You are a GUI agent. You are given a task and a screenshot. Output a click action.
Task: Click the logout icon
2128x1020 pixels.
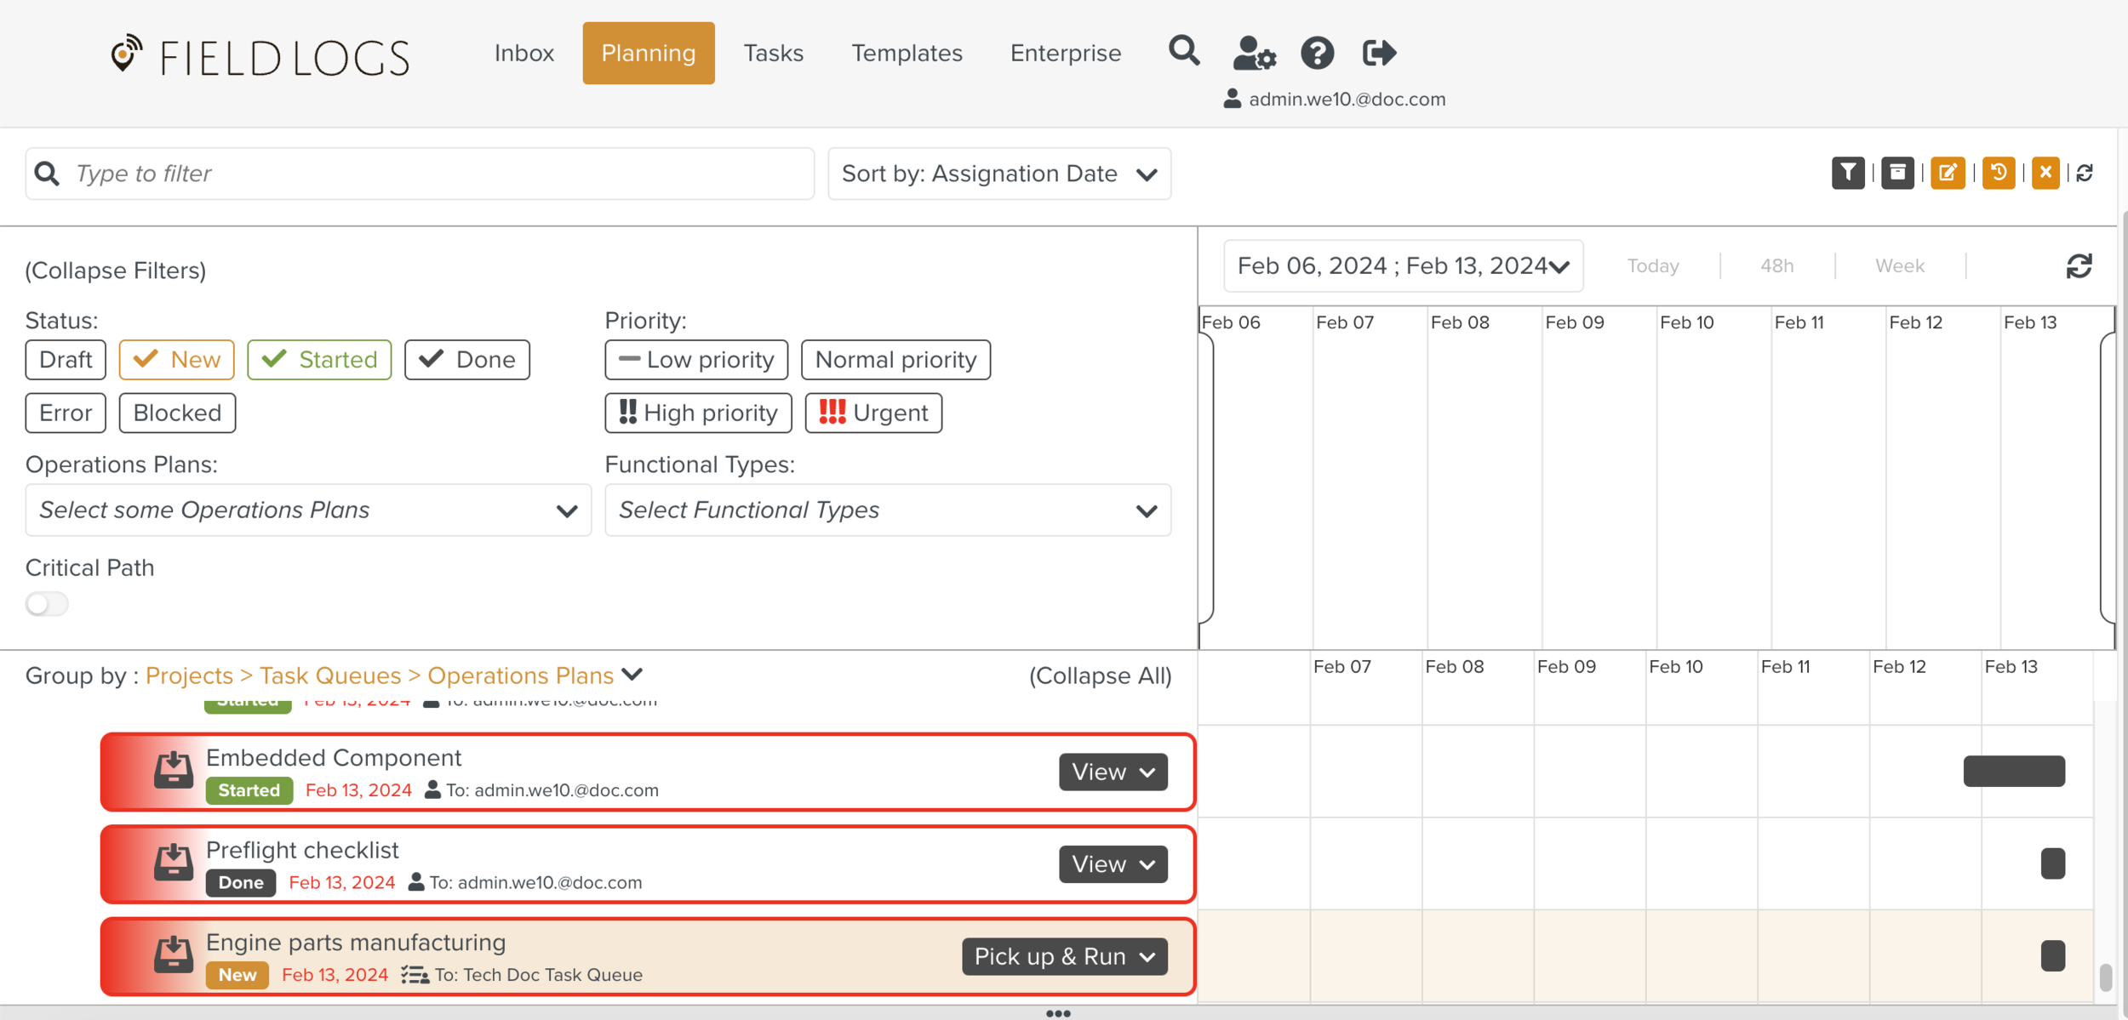point(1378,53)
